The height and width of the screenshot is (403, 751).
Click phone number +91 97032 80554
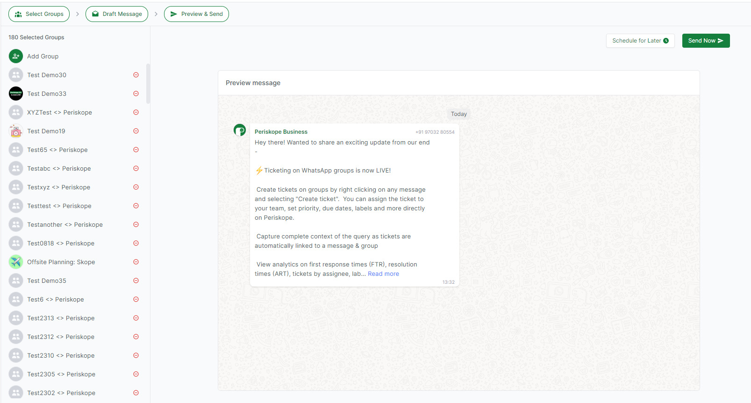tap(435, 132)
